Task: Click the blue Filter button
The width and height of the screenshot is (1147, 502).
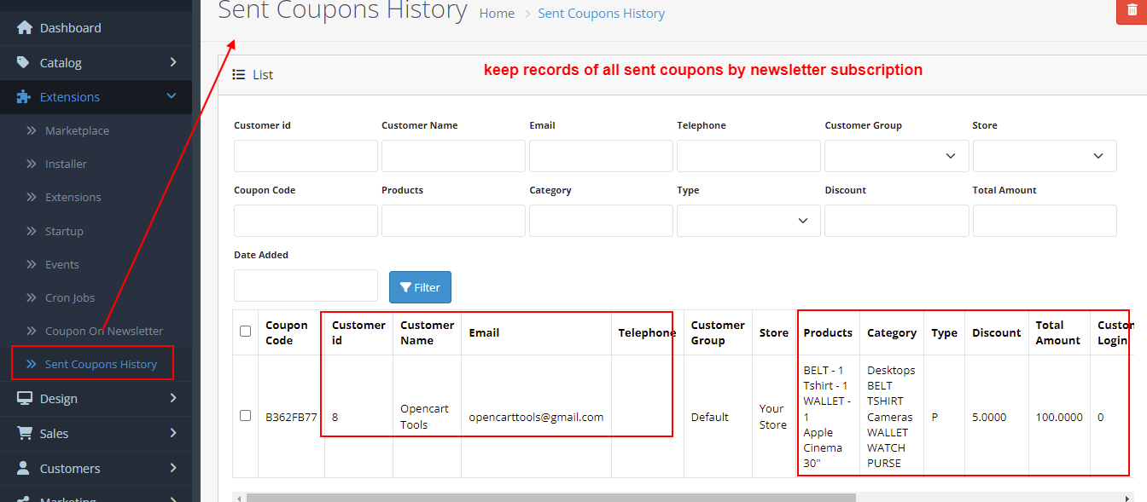Action: coord(420,287)
